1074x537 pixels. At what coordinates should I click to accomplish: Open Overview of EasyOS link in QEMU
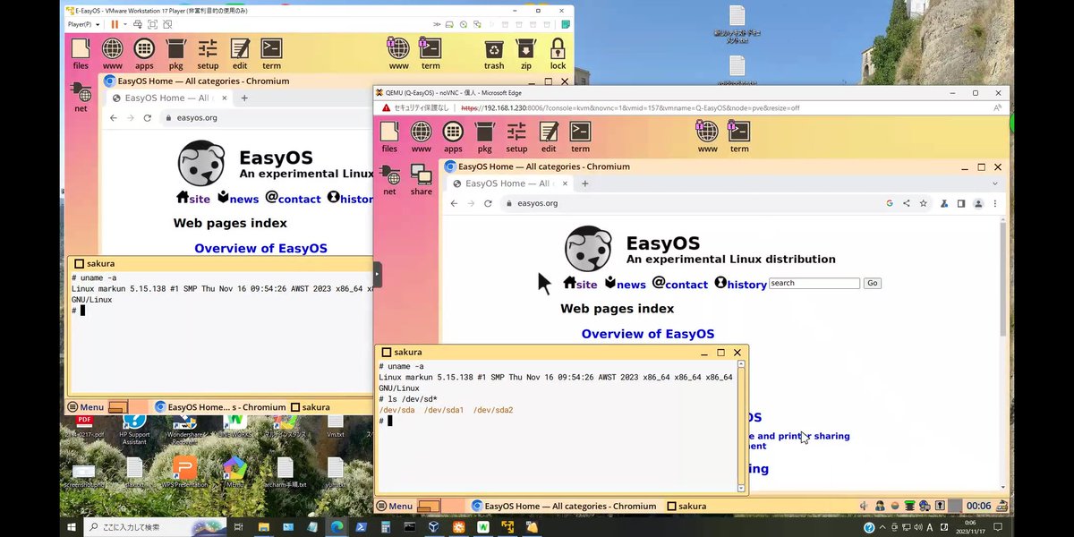click(648, 334)
